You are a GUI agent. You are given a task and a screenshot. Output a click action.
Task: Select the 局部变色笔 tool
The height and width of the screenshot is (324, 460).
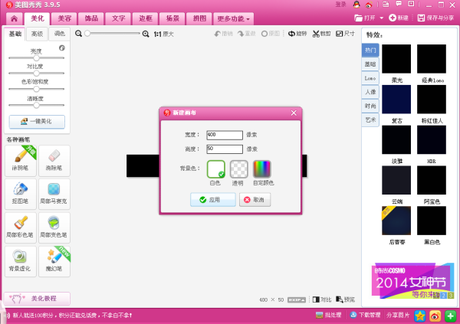pyautogui.click(x=54, y=227)
